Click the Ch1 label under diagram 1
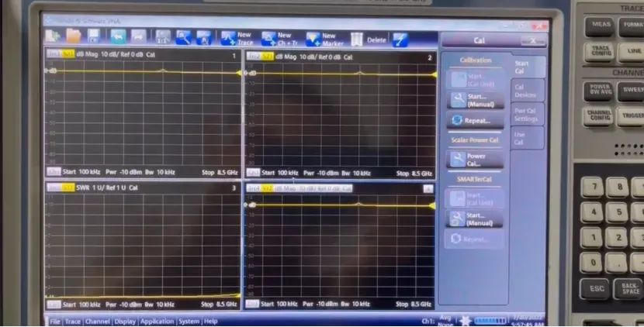The image size is (644, 327). 54,172
